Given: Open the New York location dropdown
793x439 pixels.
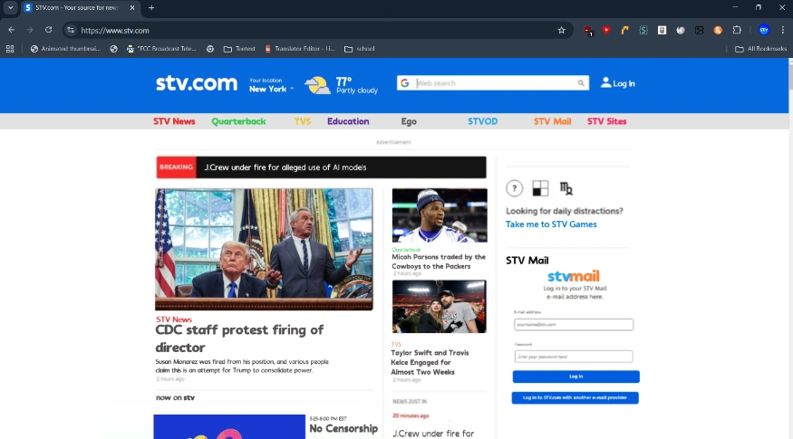Looking at the screenshot, I should pyautogui.click(x=271, y=89).
